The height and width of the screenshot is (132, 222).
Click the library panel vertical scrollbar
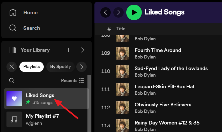(x=90, y=104)
